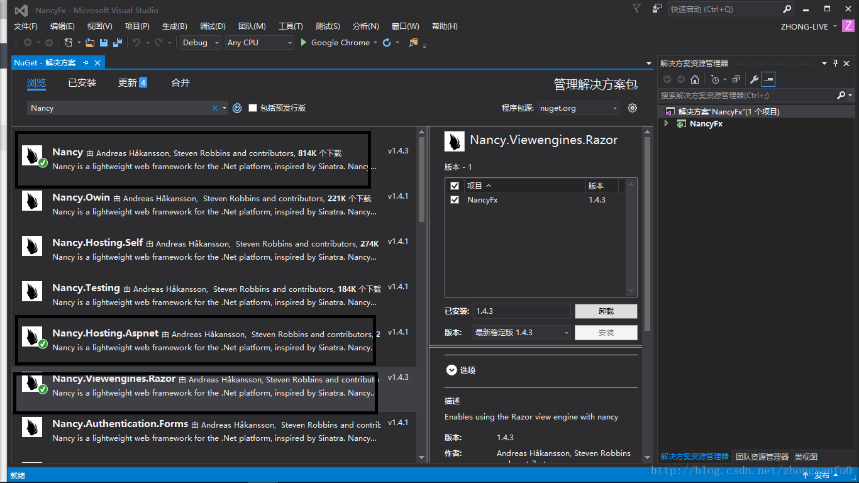Screen dimensions: 859x483
Task: Switch to Team Explorer bottom tab
Action: pyautogui.click(x=762, y=457)
